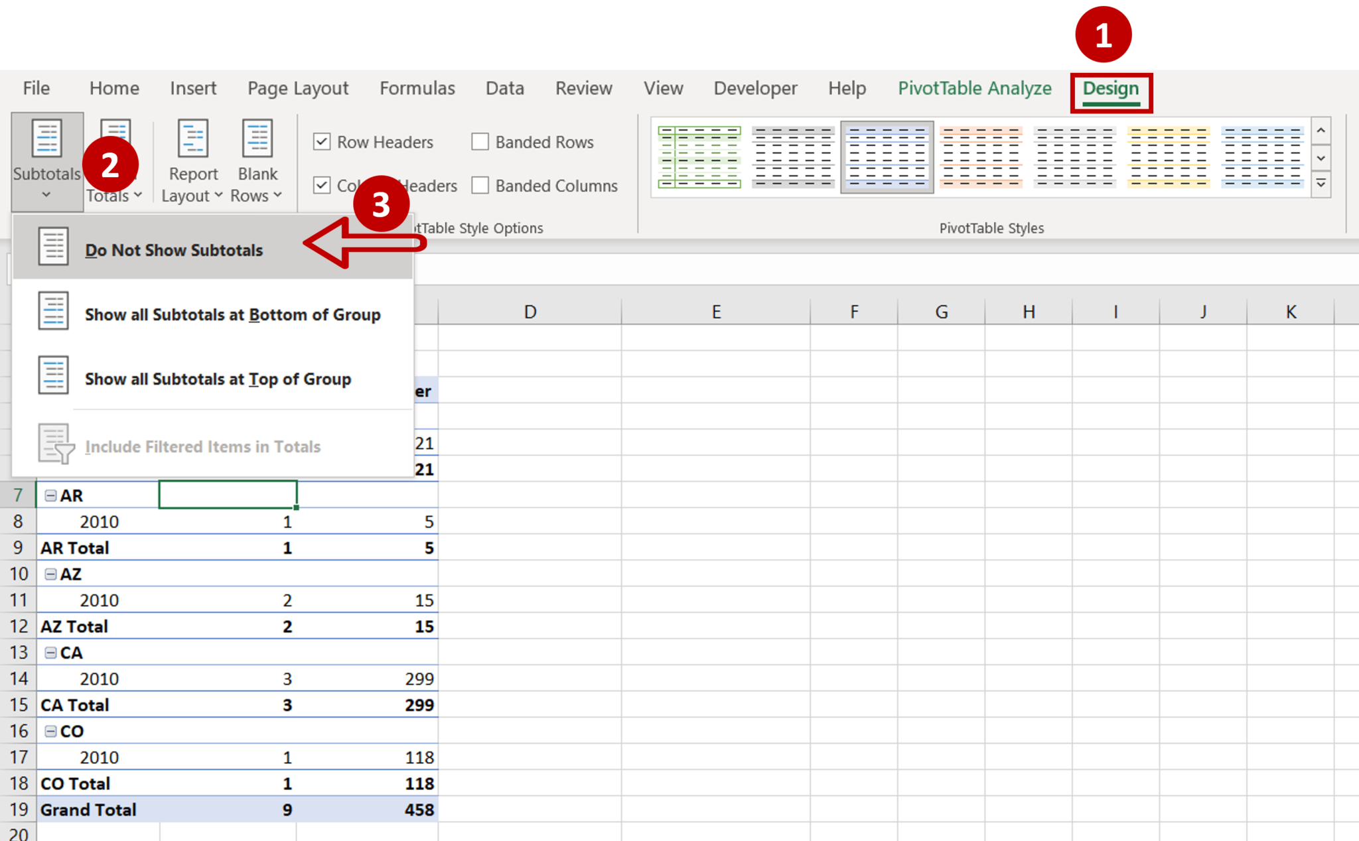Click the AZ Total cell

point(98,626)
